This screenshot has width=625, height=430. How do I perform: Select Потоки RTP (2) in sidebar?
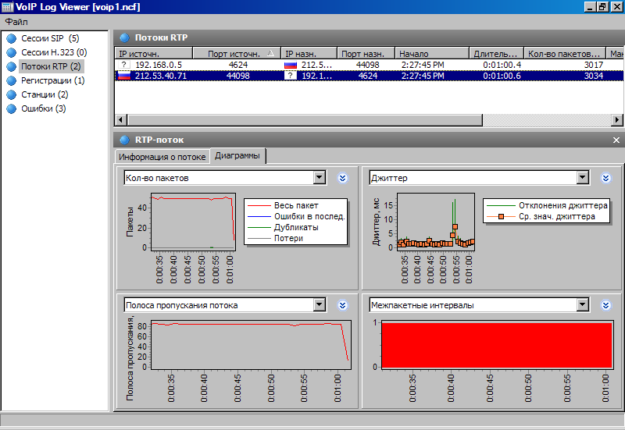pos(51,66)
